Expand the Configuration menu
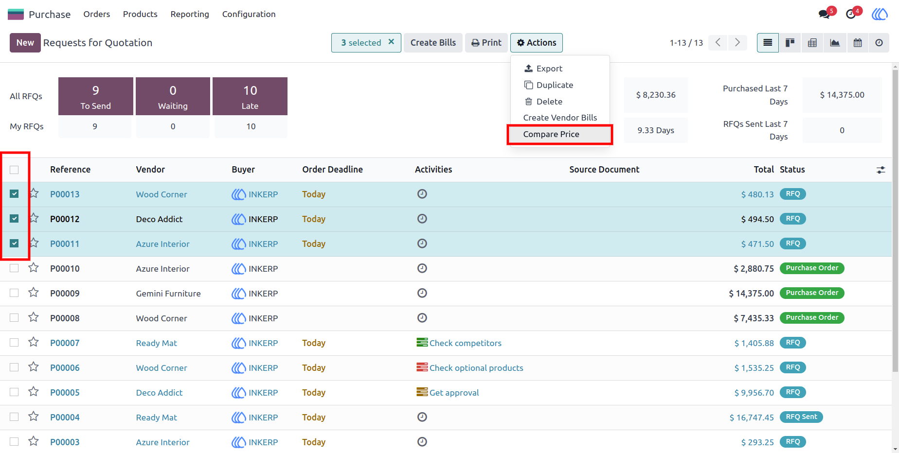Viewport: 899px width, 453px height. pyautogui.click(x=249, y=14)
